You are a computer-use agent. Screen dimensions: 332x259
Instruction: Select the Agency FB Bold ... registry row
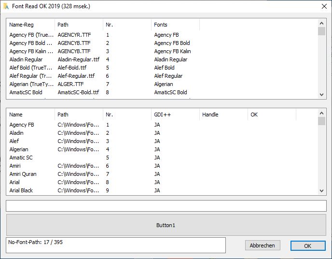pyautogui.click(x=31, y=43)
